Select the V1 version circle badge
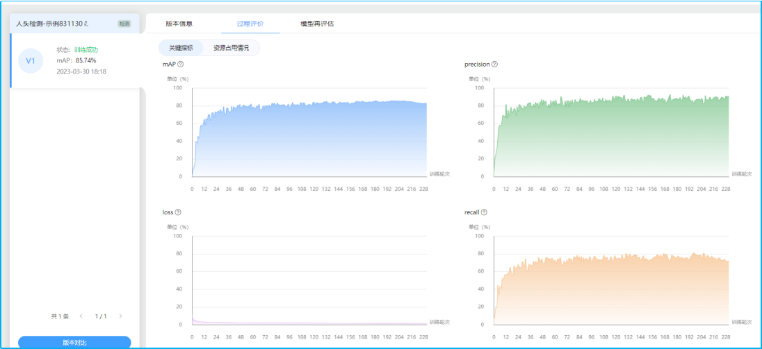 pos(30,60)
